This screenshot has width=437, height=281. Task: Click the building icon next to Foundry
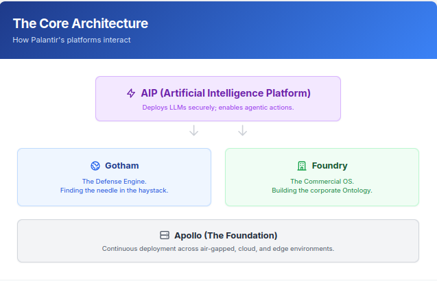[x=302, y=166]
